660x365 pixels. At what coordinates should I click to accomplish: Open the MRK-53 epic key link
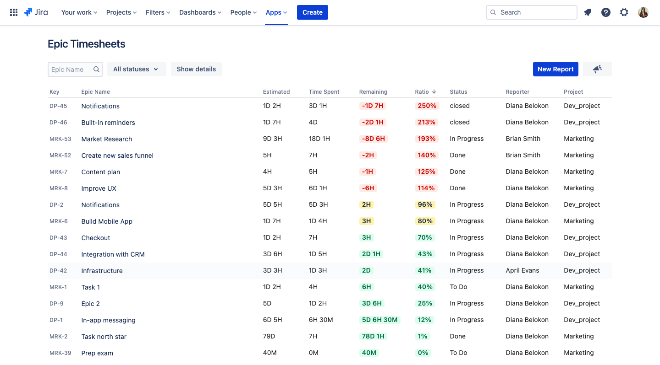click(60, 139)
